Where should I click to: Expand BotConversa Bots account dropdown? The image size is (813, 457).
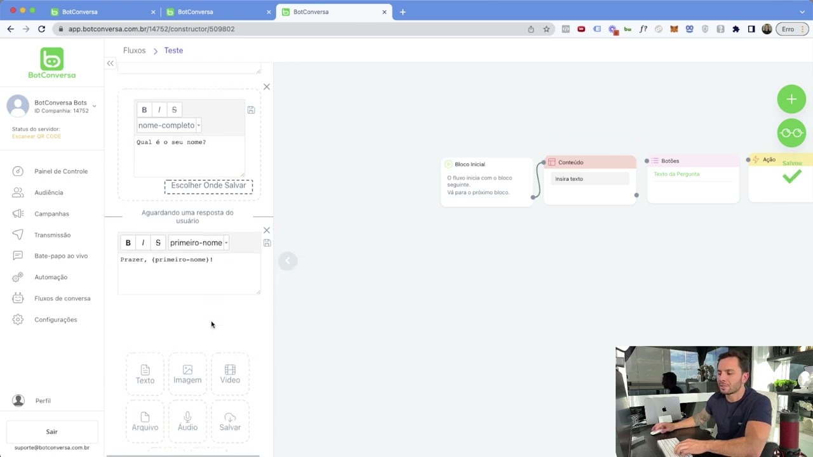click(x=94, y=106)
